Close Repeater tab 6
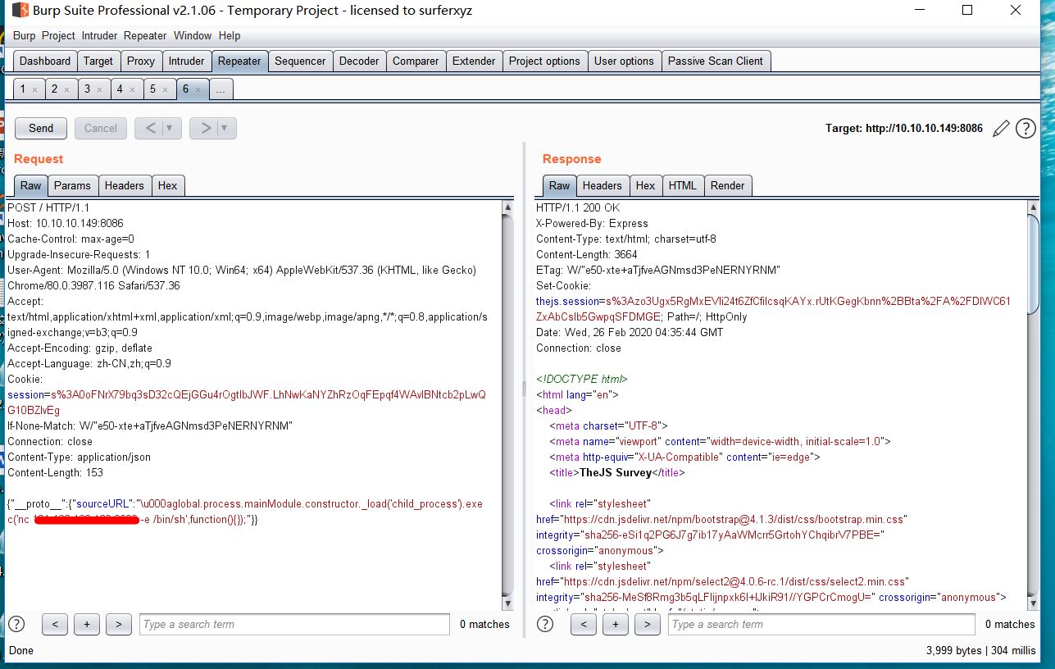Image resolution: width=1055 pixels, height=669 pixels. pyautogui.click(x=198, y=89)
